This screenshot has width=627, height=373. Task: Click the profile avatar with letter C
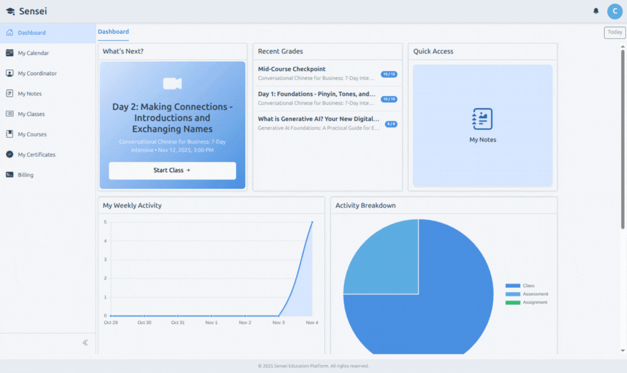coord(615,11)
